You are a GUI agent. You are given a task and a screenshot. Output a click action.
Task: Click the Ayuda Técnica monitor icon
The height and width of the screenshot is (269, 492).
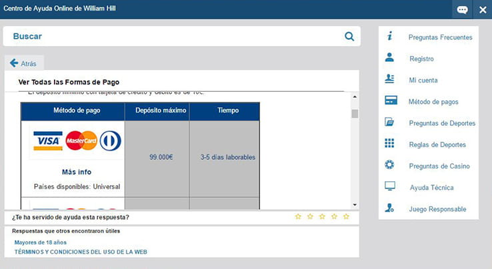(390, 186)
